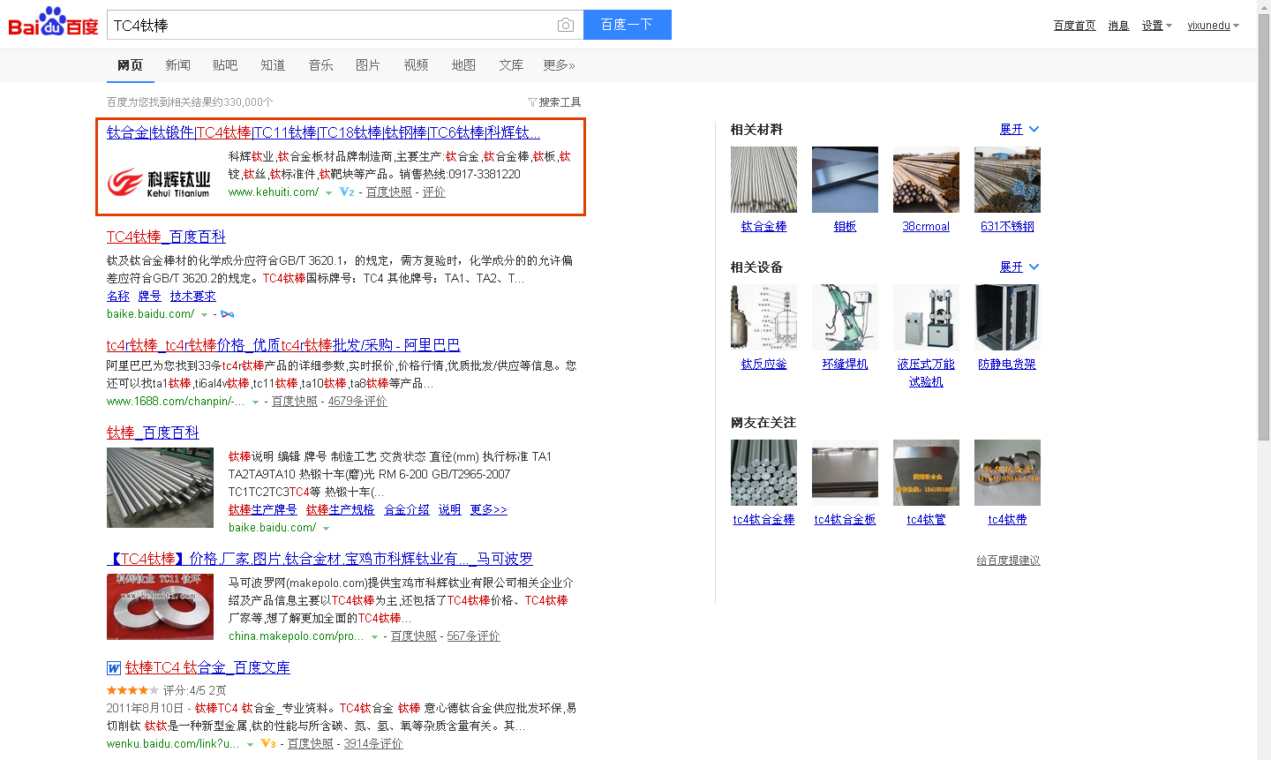Select the 网页 tab
1271x760 pixels.
[130, 65]
